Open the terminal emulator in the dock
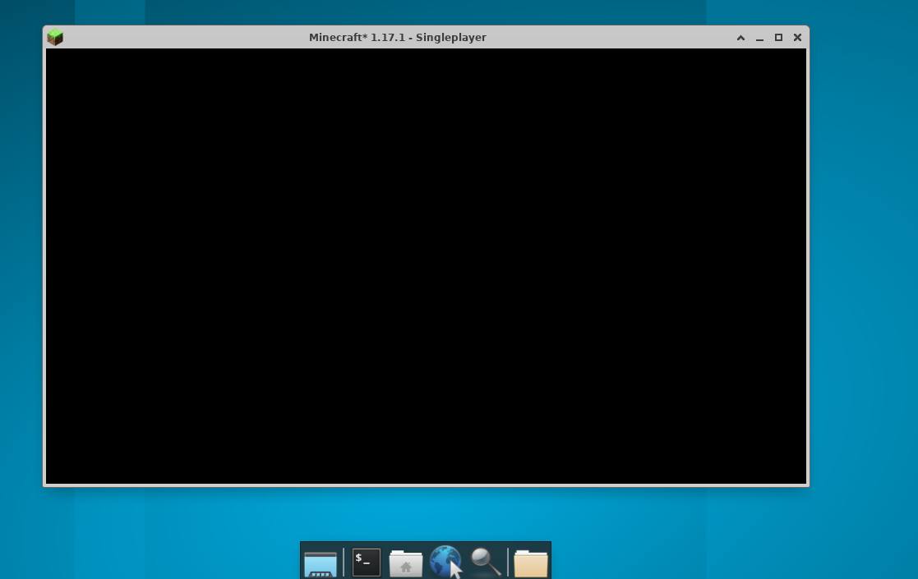The height and width of the screenshot is (579, 918). click(367, 562)
